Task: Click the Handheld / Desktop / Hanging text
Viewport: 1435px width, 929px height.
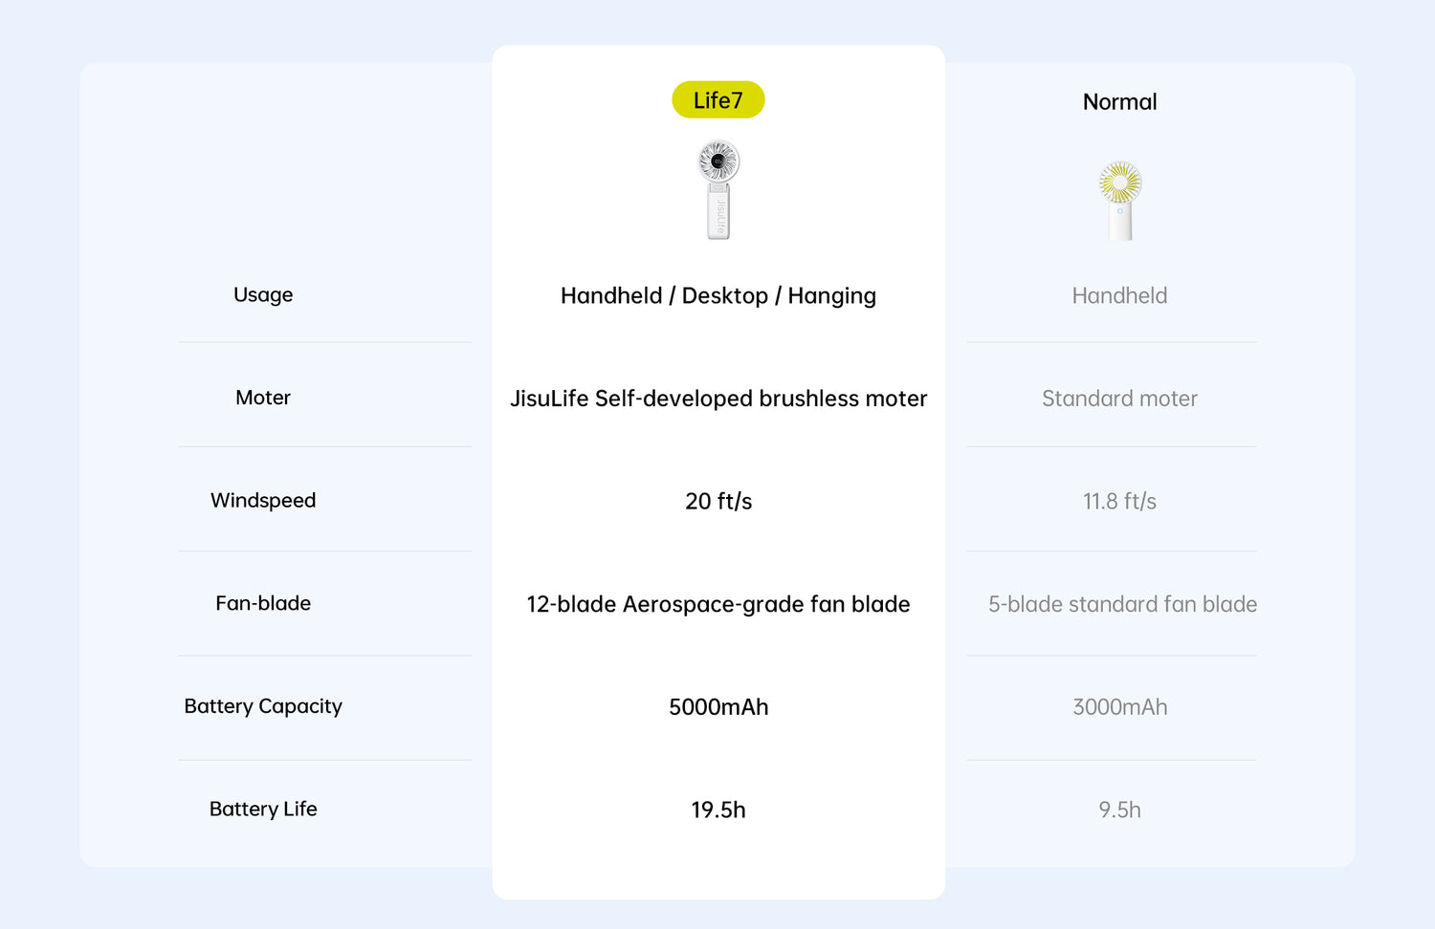Action: click(x=718, y=296)
